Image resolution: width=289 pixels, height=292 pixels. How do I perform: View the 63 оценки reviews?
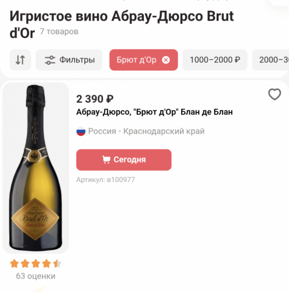pyautogui.click(x=36, y=276)
